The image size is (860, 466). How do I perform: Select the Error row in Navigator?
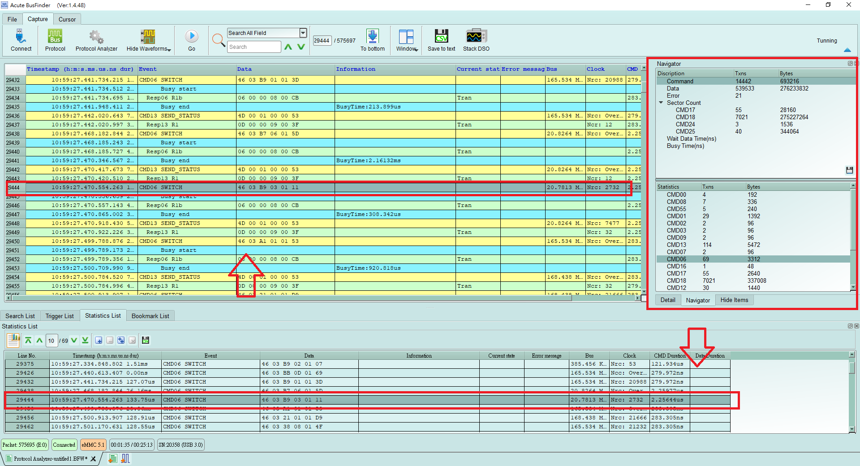pyautogui.click(x=756, y=95)
